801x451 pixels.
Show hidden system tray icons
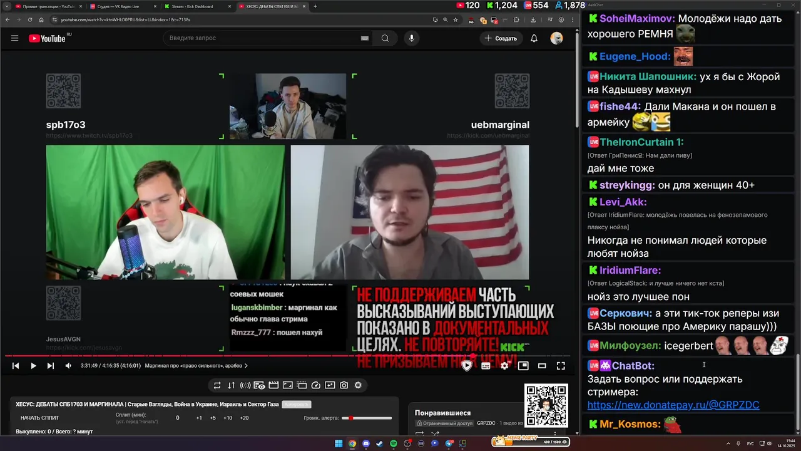pyautogui.click(x=727, y=443)
